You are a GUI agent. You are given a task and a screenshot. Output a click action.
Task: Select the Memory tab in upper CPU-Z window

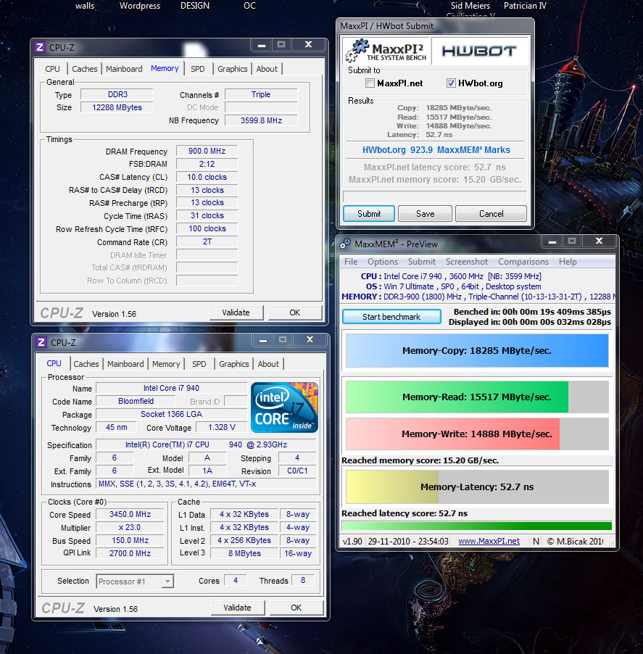tap(165, 68)
